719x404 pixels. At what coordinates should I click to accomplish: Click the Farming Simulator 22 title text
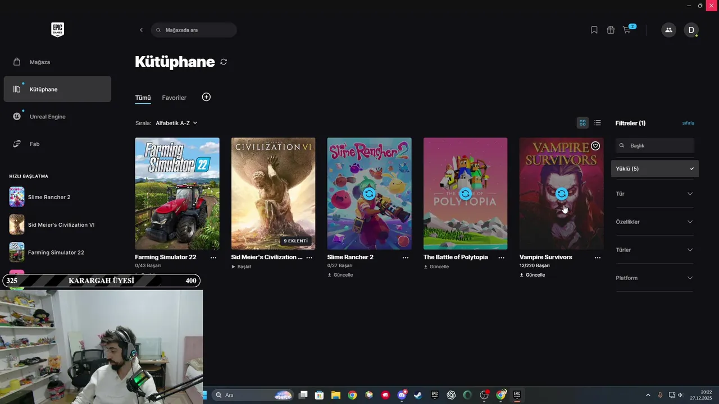pos(166,257)
